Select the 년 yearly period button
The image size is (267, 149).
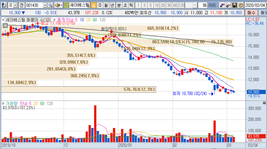[112, 5]
